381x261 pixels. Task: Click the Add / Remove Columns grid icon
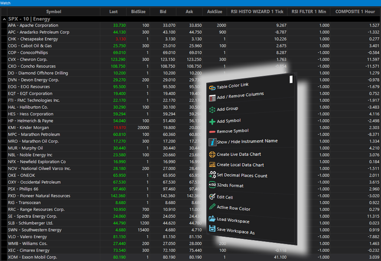pos(212,98)
